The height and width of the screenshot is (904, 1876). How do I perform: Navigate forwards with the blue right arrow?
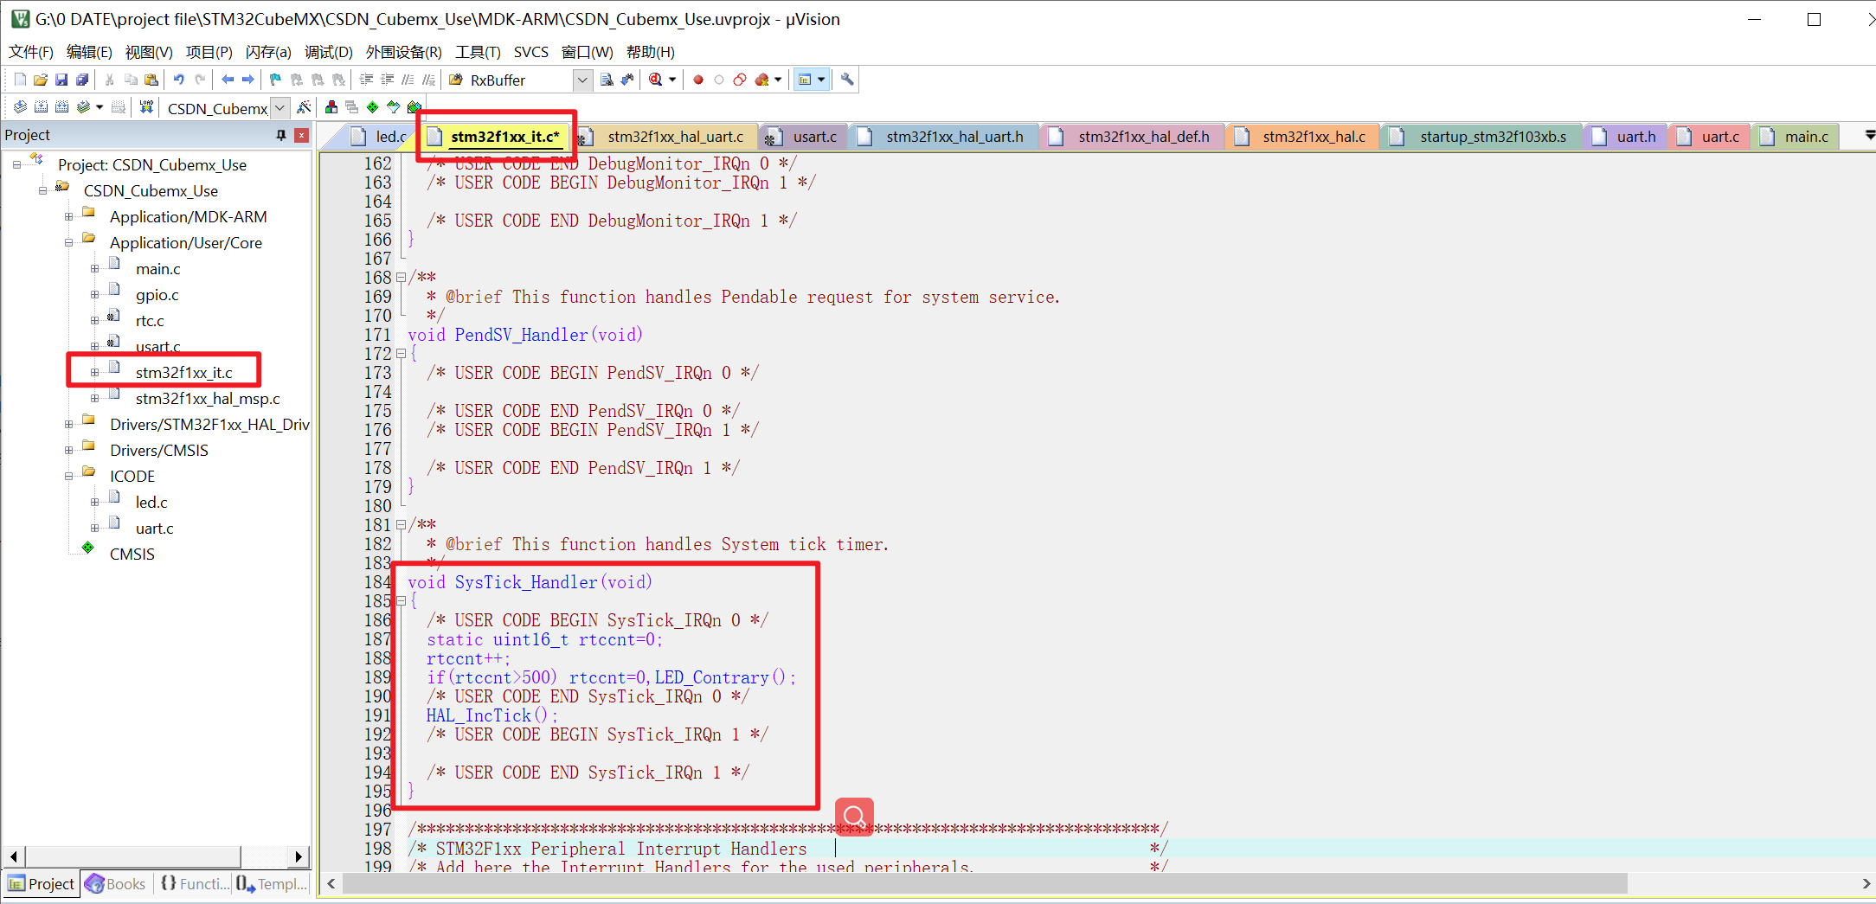248,80
